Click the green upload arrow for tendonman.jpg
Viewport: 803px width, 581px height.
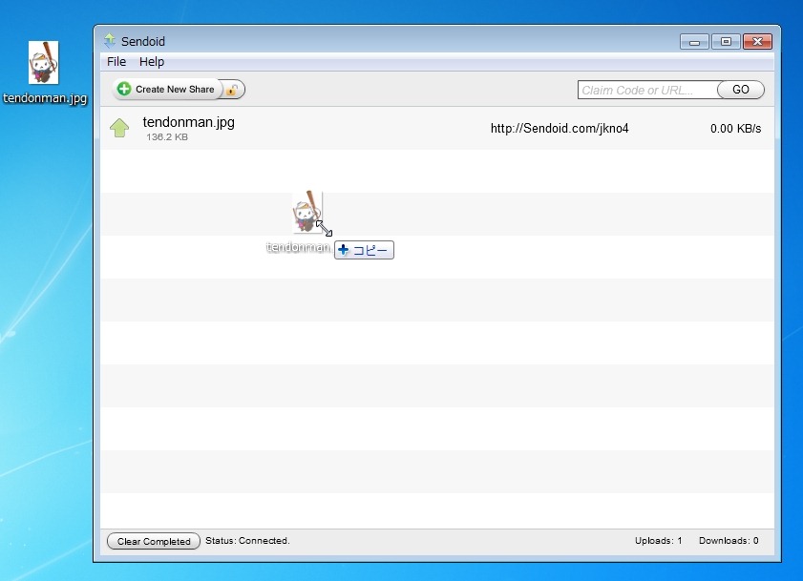click(119, 128)
